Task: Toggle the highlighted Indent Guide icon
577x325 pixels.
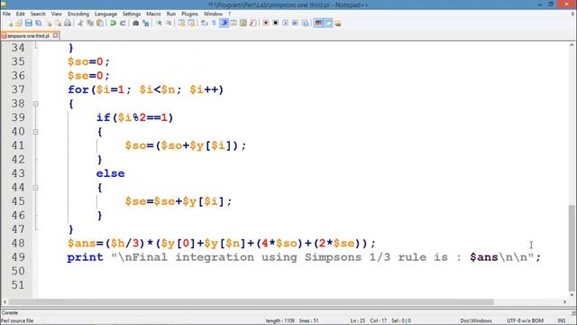Action: click(x=224, y=23)
